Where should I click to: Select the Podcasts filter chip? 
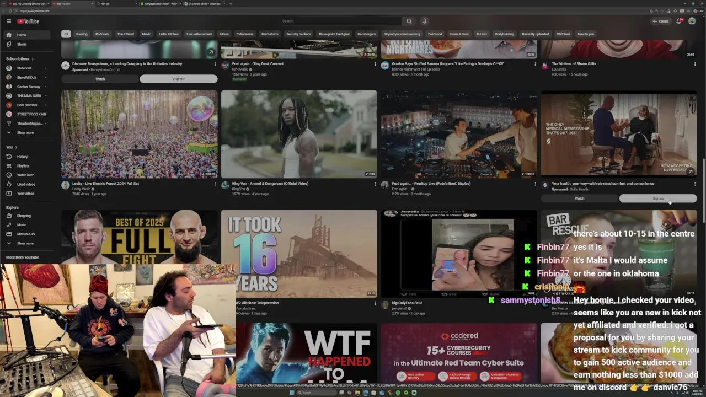pos(102,34)
